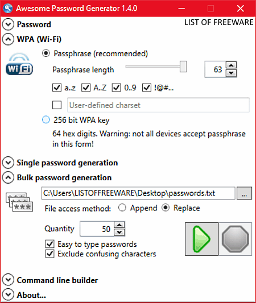Image resolution: width=256 pixels, height=303 pixels.
Task: Expand Single password generation section
Action: click(8, 163)
